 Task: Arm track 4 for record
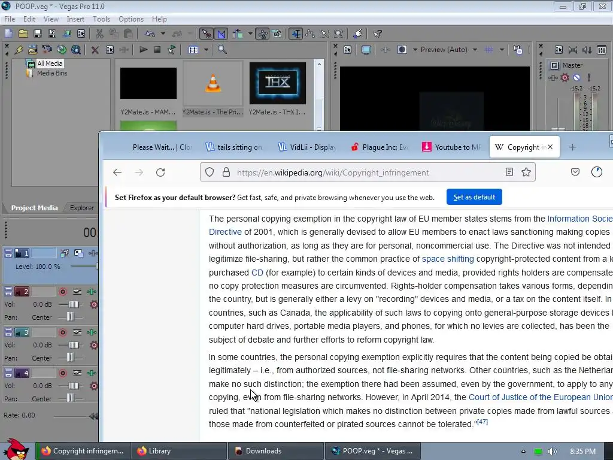point(62,373)
